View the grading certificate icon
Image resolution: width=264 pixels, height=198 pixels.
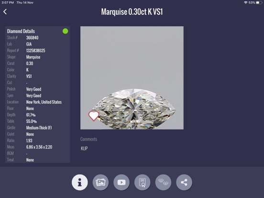pyautogui.click(x=142, y=182)
